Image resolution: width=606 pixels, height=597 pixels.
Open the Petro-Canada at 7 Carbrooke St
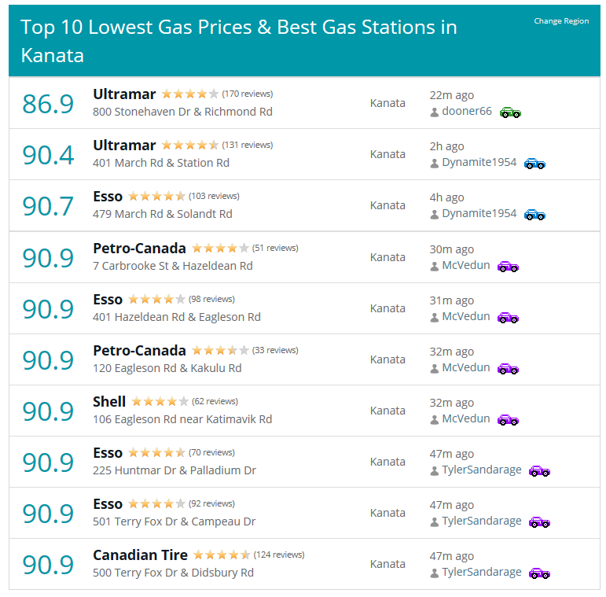139,249
